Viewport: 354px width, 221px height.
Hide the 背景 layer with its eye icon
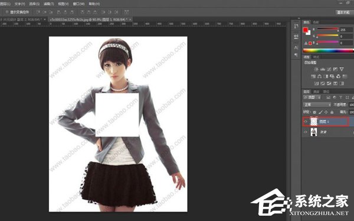306,132
